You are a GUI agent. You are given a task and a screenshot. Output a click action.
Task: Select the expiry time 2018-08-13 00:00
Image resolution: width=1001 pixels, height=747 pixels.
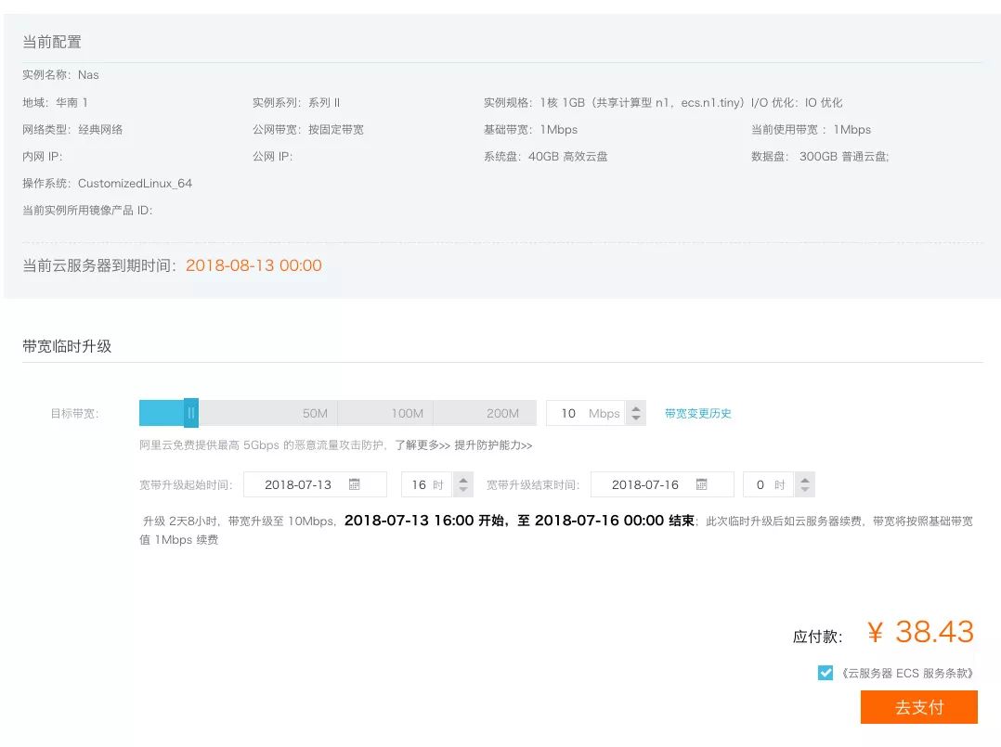(x=253, y=265)
